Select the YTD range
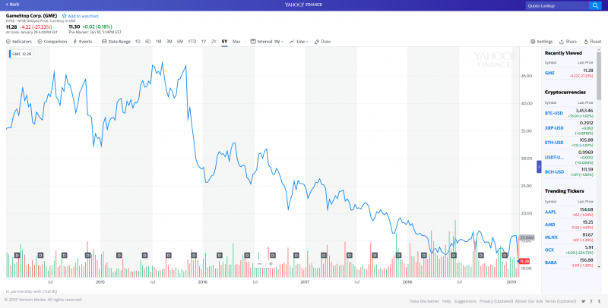The height and width of the screenshot is (308, 608). point(192,42)
